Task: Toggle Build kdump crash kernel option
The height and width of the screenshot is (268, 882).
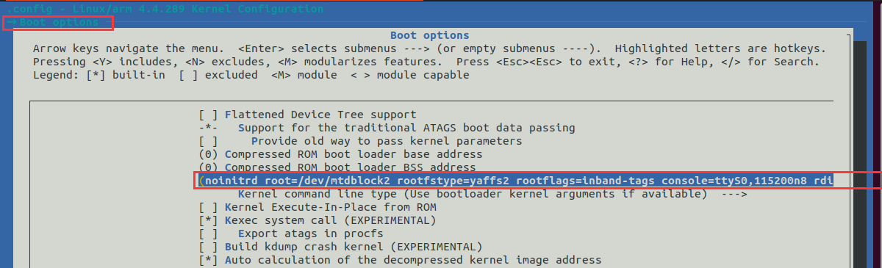Action: [x=208, y=247]
